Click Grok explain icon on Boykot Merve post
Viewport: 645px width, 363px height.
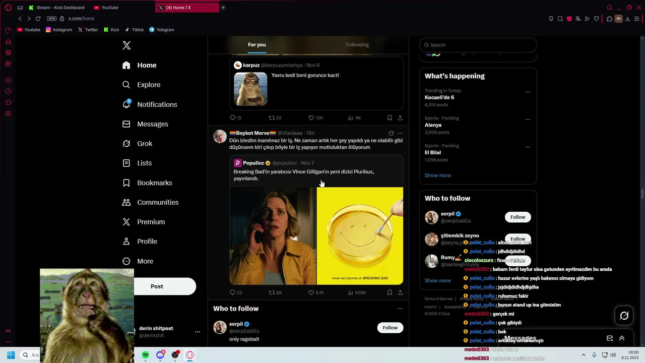pos(391,134)
